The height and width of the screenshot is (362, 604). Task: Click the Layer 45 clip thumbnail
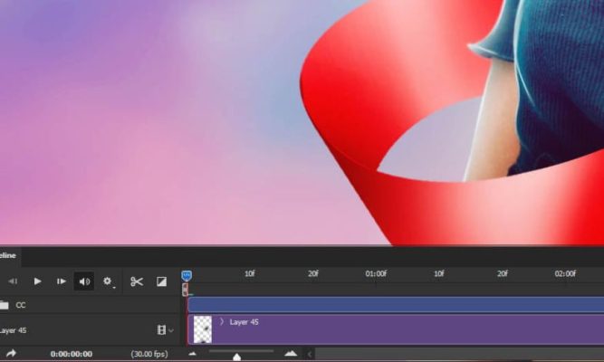coord(203,329)
